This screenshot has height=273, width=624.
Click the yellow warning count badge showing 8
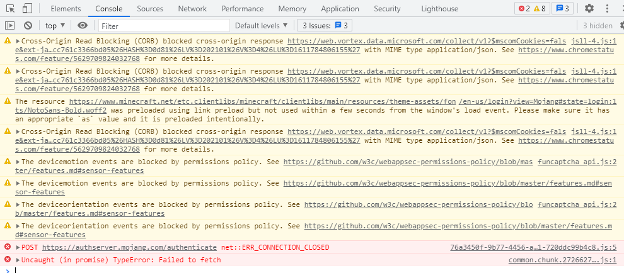pos(540,8)
